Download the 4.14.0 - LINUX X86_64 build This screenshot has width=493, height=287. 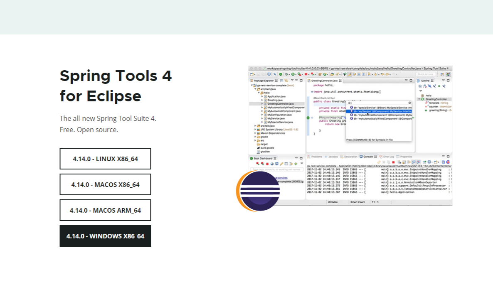tap(105, 159)
